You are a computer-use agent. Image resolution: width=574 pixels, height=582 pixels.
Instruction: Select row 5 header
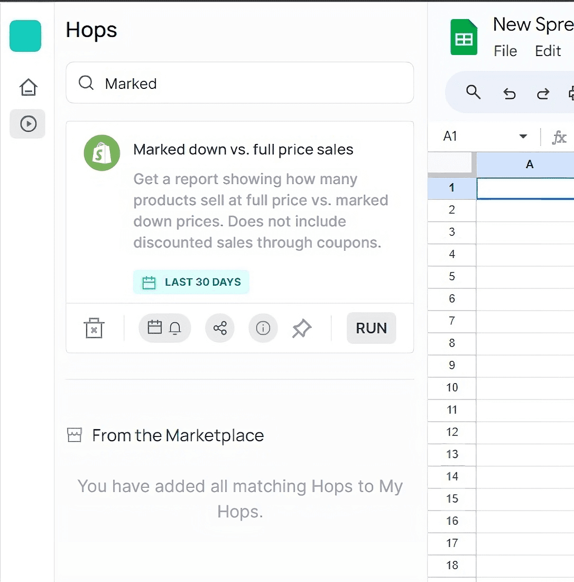pos(451,277)
